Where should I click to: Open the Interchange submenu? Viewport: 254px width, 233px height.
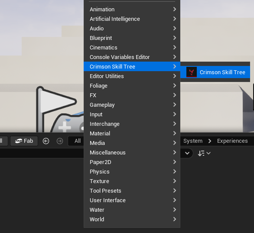pos(132,124)
